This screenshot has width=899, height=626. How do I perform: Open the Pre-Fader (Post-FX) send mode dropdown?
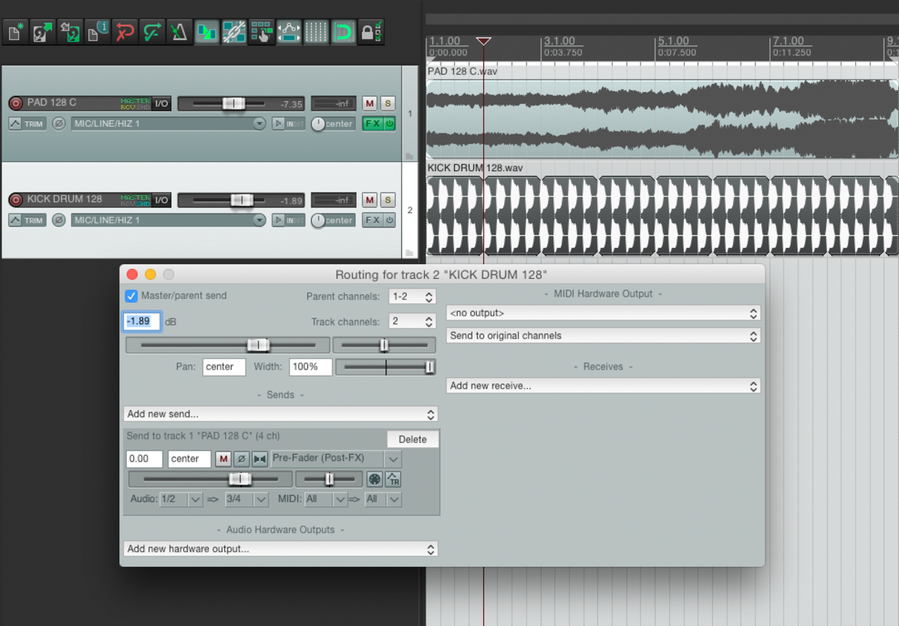click(x=336, y=459)
